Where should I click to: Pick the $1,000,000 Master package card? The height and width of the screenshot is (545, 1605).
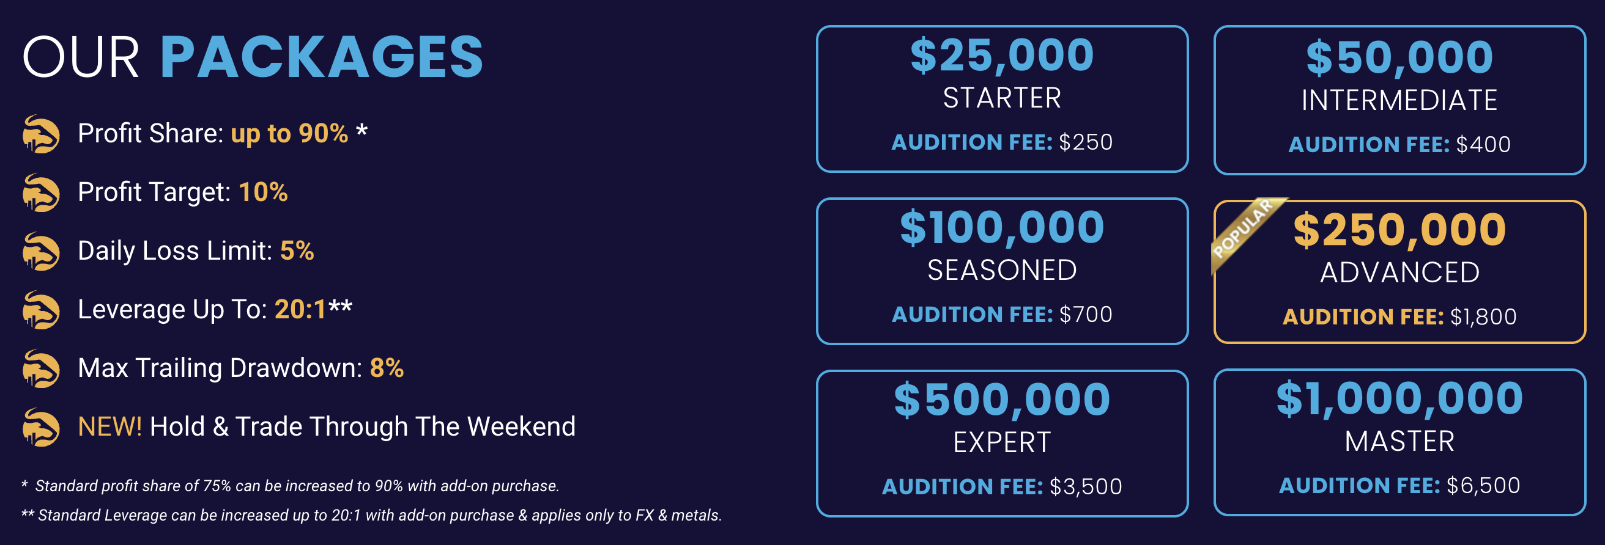1399,442
